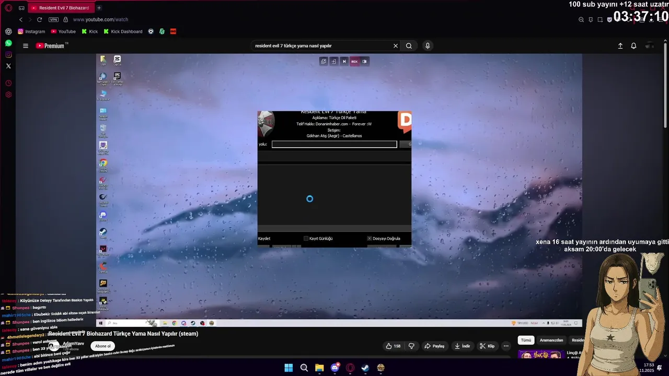
Task: Open the Opera menu logo
Action: pyautogui.click(x=8, y=8)
